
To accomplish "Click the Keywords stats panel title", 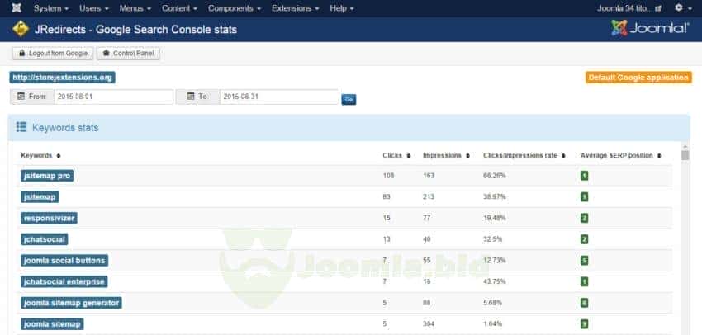I will pyautogui.click(x=65, y=127).
